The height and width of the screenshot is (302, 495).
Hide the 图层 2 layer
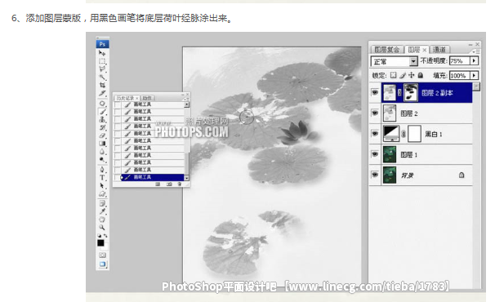tap(375, 113)
